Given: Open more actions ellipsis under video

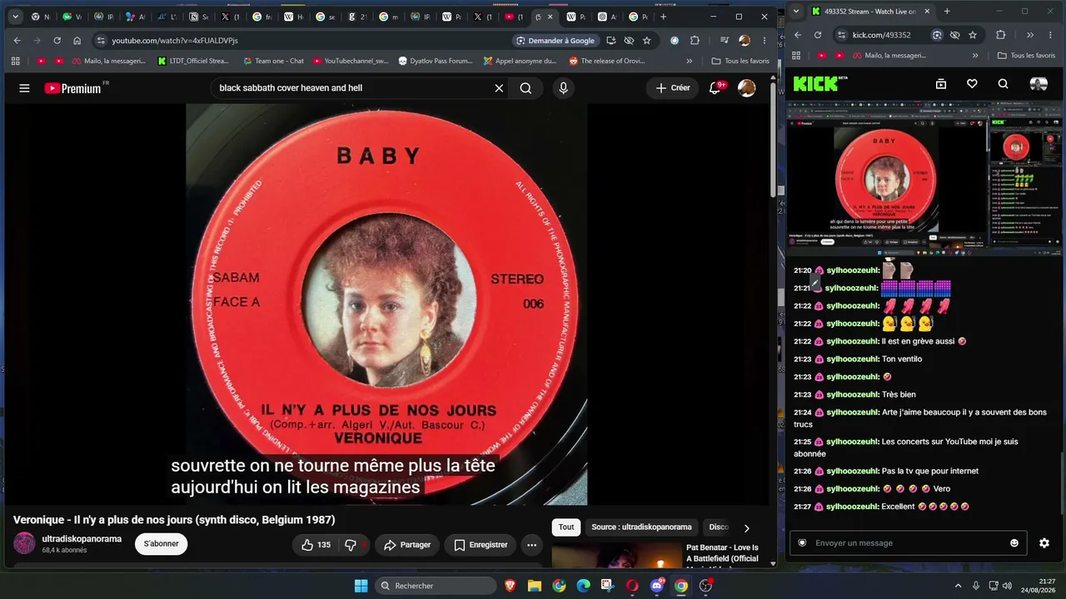Looking at the screenshot, I should tap(531, 545).
